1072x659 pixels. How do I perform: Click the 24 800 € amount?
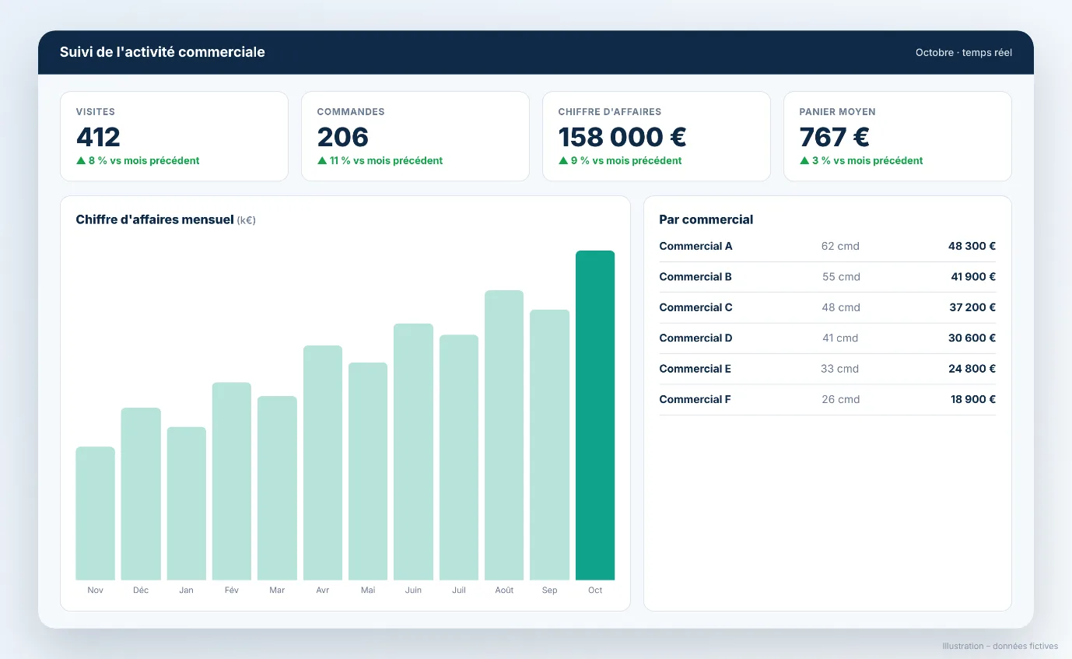point(972,369)
